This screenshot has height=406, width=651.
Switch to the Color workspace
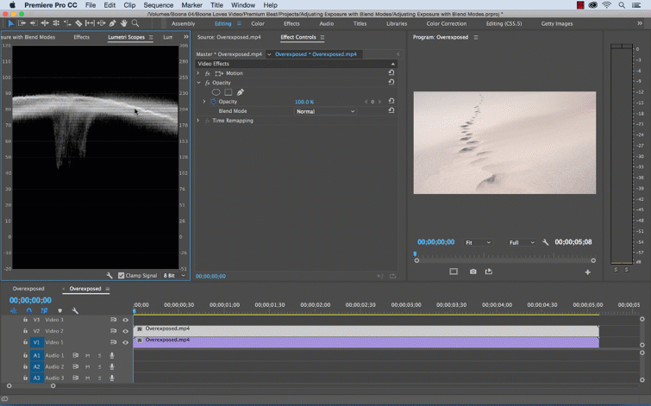[x=258, y=23]
